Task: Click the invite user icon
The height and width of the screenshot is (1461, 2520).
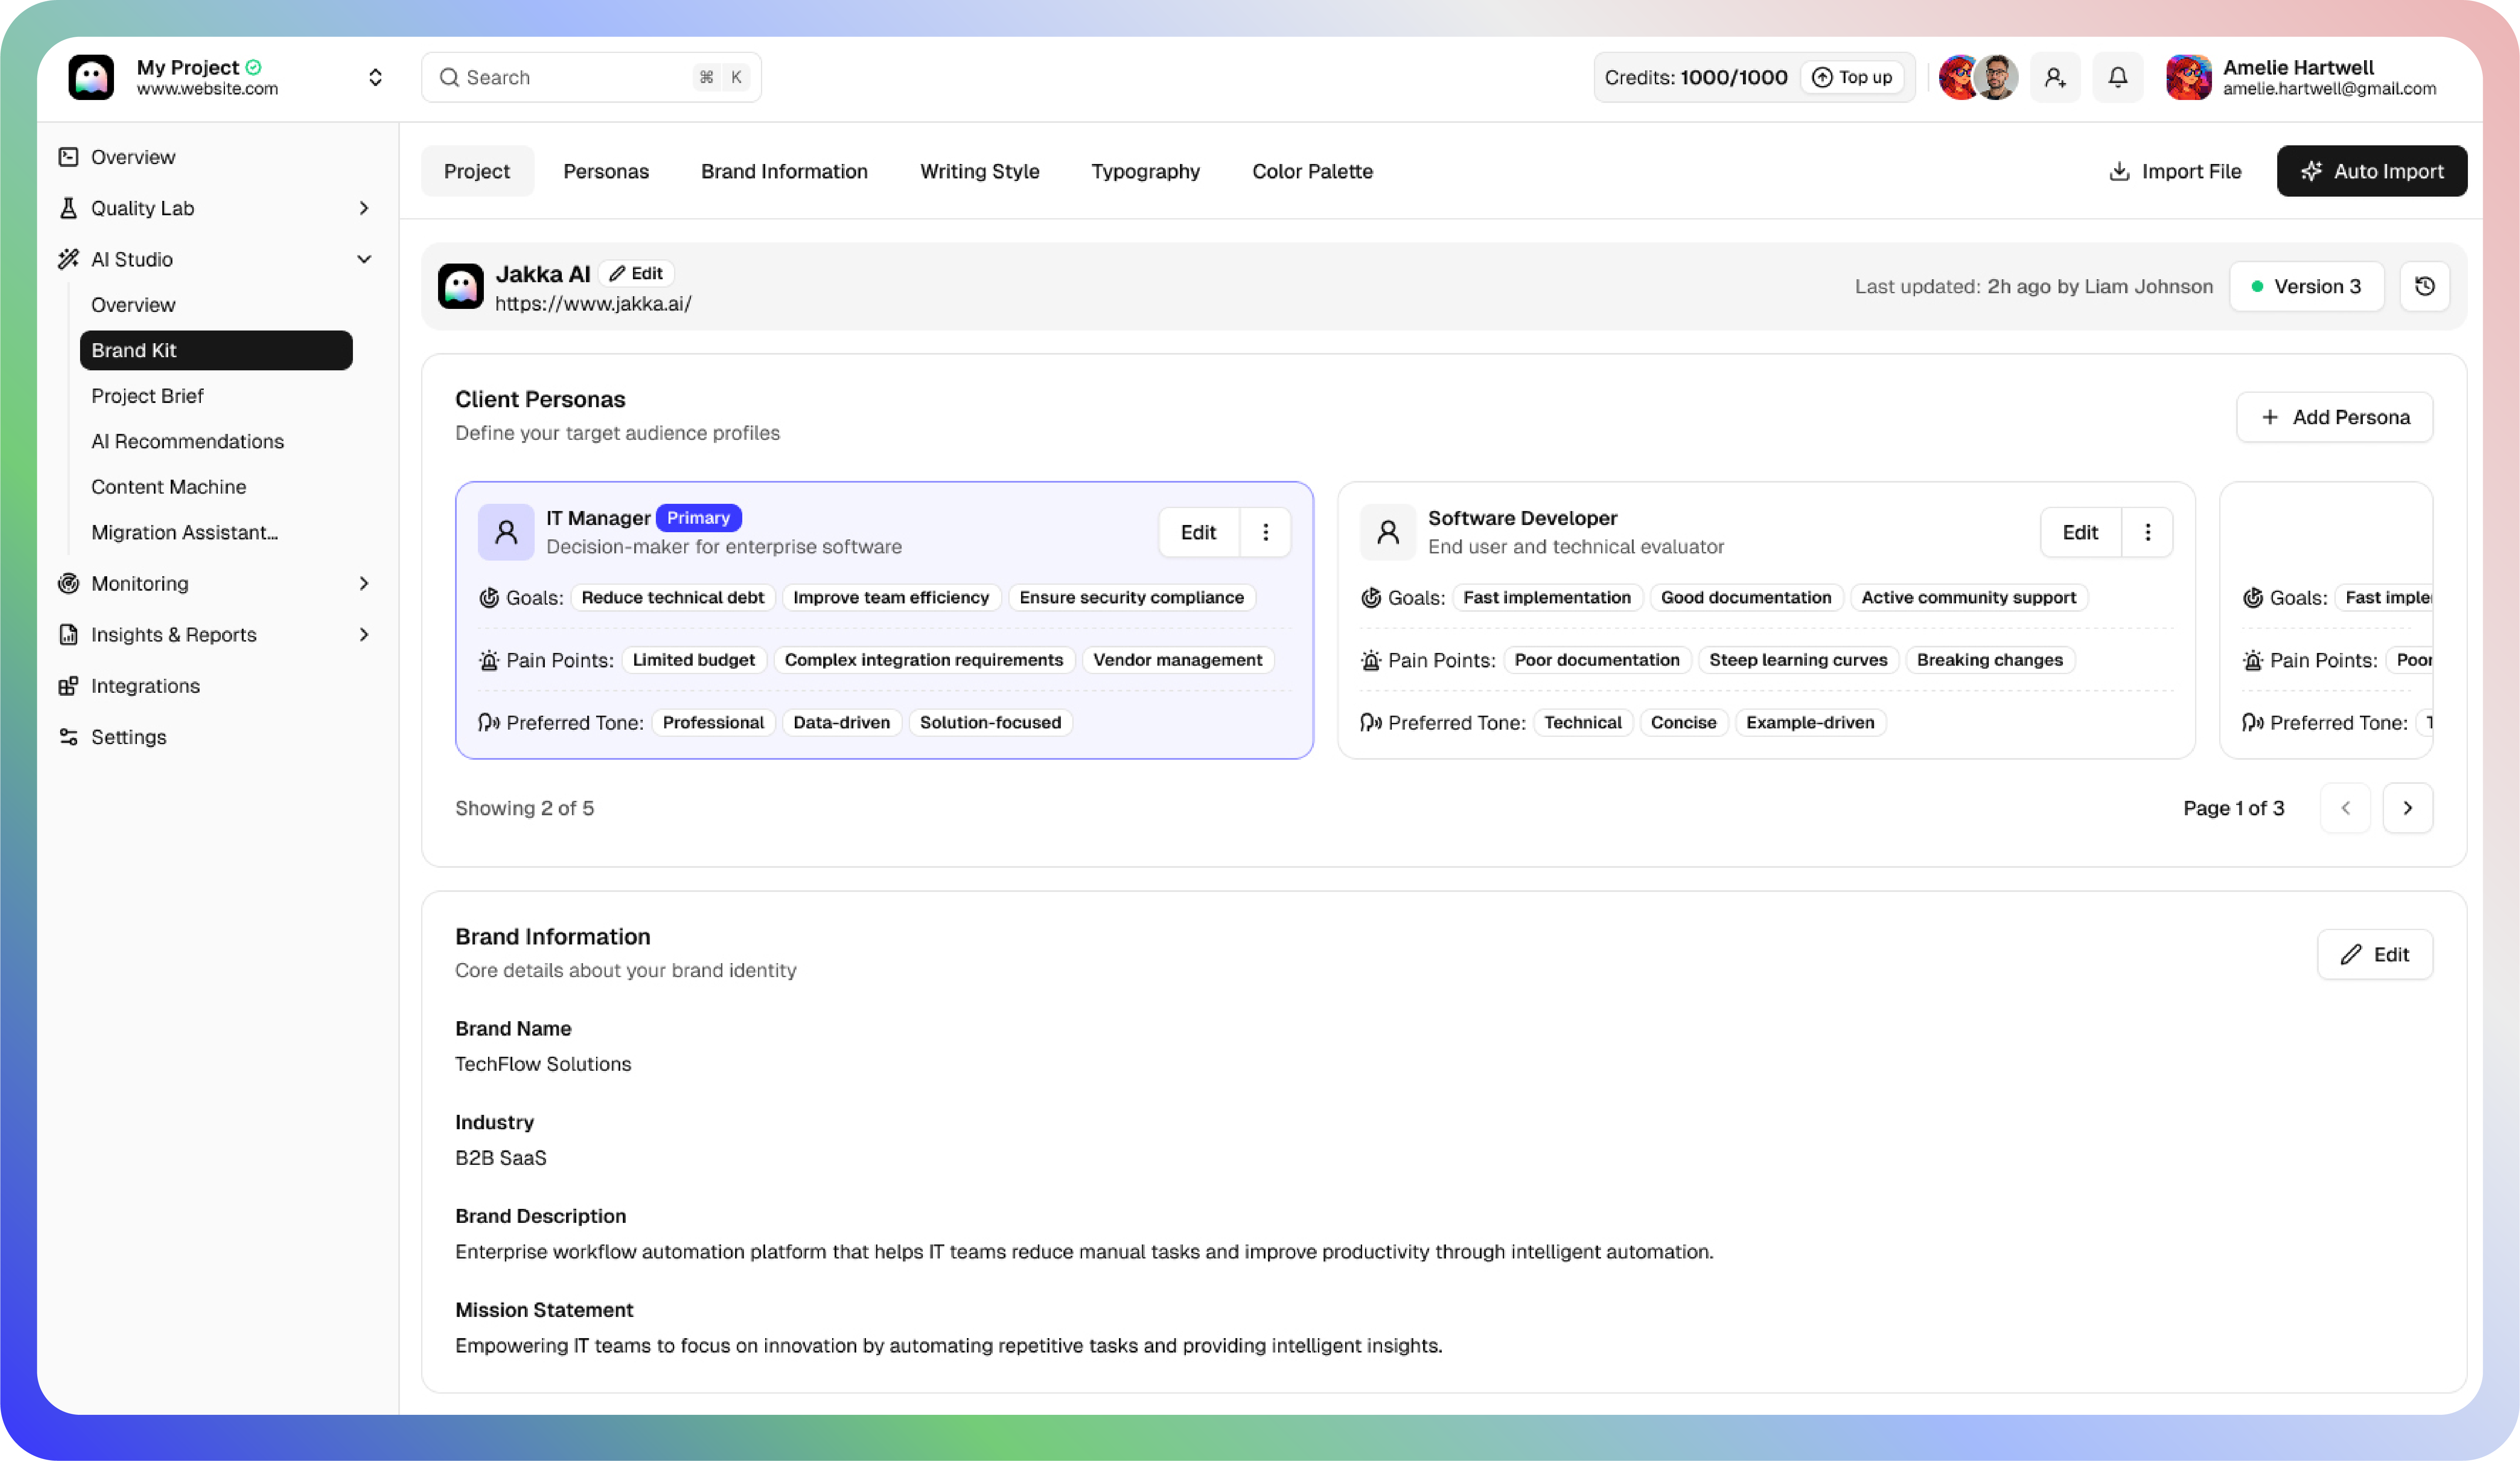Action: click(x=2054, y=77)
